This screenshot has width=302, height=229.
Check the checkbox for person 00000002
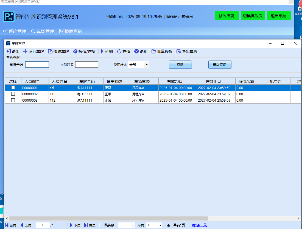click(x=13, y=94)
